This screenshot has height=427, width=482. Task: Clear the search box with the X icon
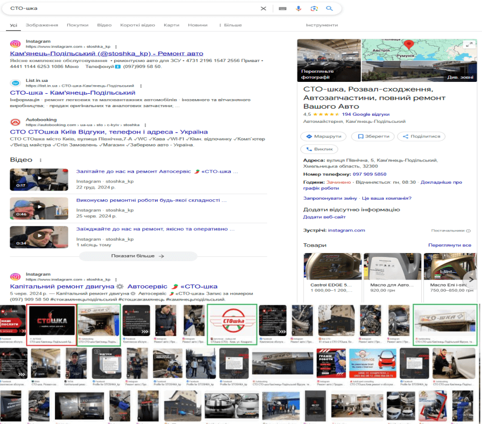pyautogui.click(x=263, y=9)
